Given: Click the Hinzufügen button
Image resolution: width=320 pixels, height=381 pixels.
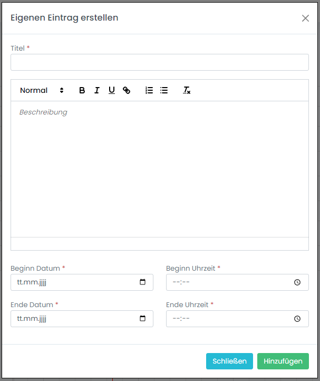Looking at the screenshot, I should (283, 361).
